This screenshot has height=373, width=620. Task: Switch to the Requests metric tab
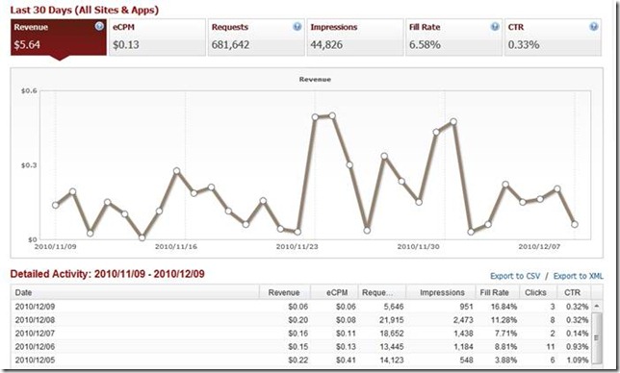click(x=256, y=37)
